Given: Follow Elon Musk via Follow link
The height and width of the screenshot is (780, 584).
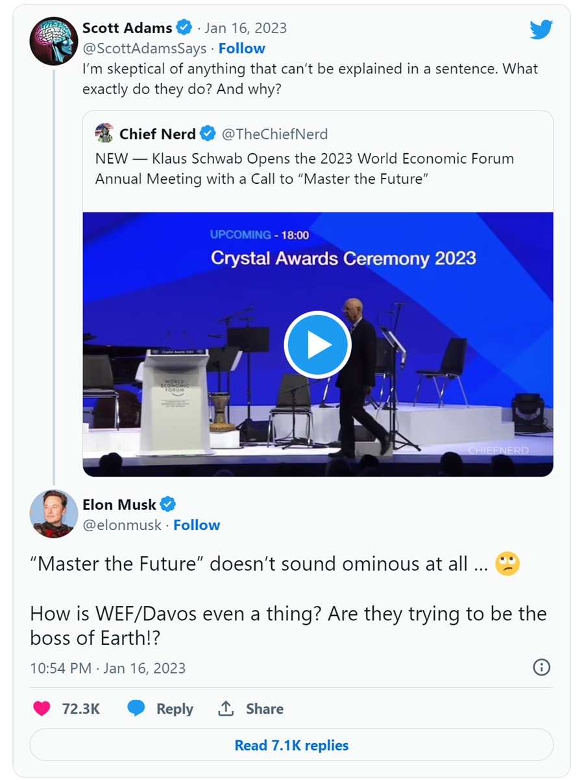Looking at the screenshot, I should click(x=197, y=525).
